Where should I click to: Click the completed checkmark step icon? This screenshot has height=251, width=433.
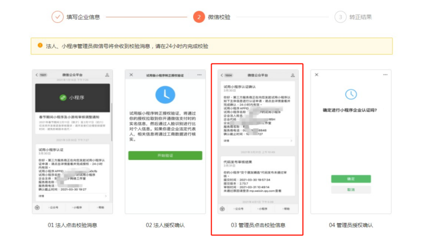(58, 17)
